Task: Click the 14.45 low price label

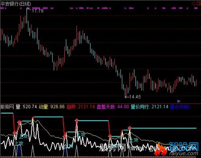Action: (x=135, y=97)
